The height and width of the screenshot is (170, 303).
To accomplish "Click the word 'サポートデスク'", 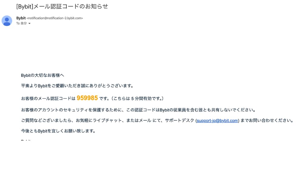I will tap(179, 120).
